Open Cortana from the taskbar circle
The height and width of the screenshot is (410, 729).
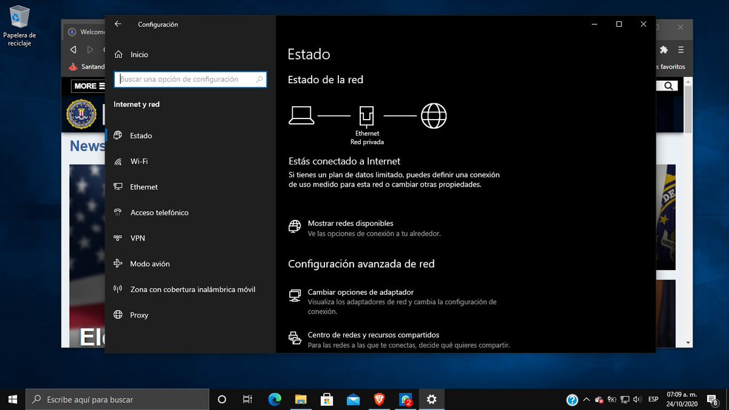point(222,400)
